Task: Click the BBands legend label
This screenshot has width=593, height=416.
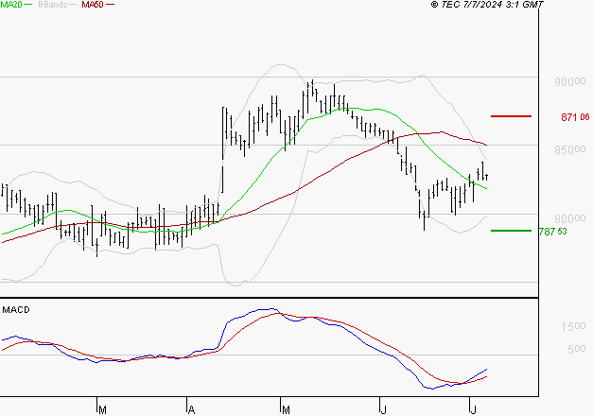Action: (x=53, y=5)
